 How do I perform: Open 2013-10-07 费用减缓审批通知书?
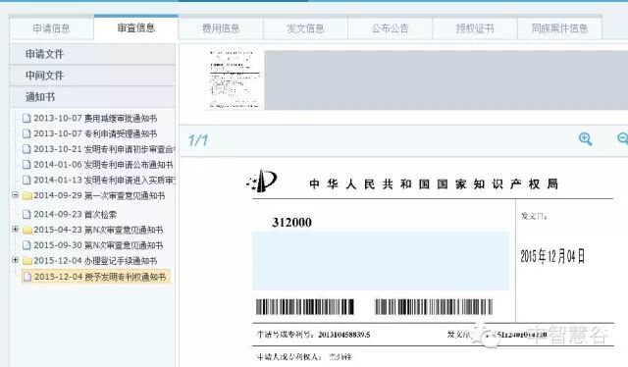tap(95, 118)
